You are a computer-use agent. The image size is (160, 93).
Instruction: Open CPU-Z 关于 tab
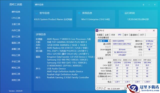[x=142, y=35]
